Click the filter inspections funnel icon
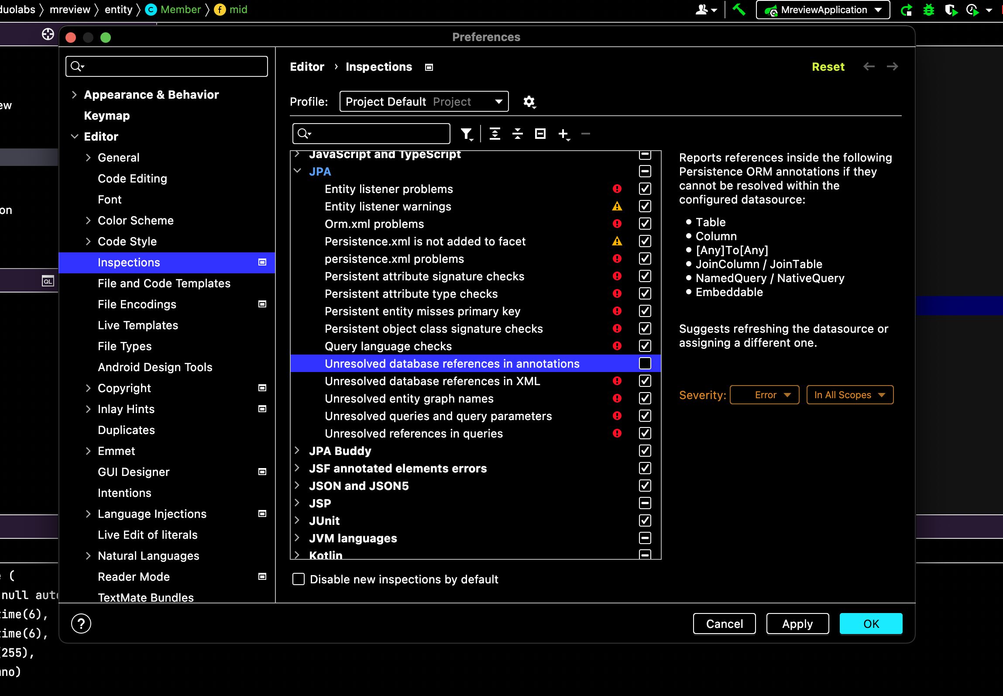This screenshot has width=1003, height=696. click(466, 134)
